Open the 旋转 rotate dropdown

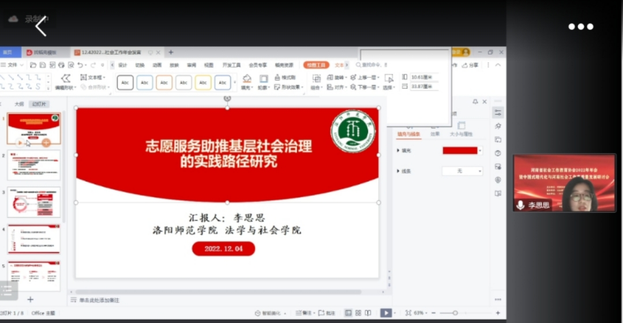(337, 77)
